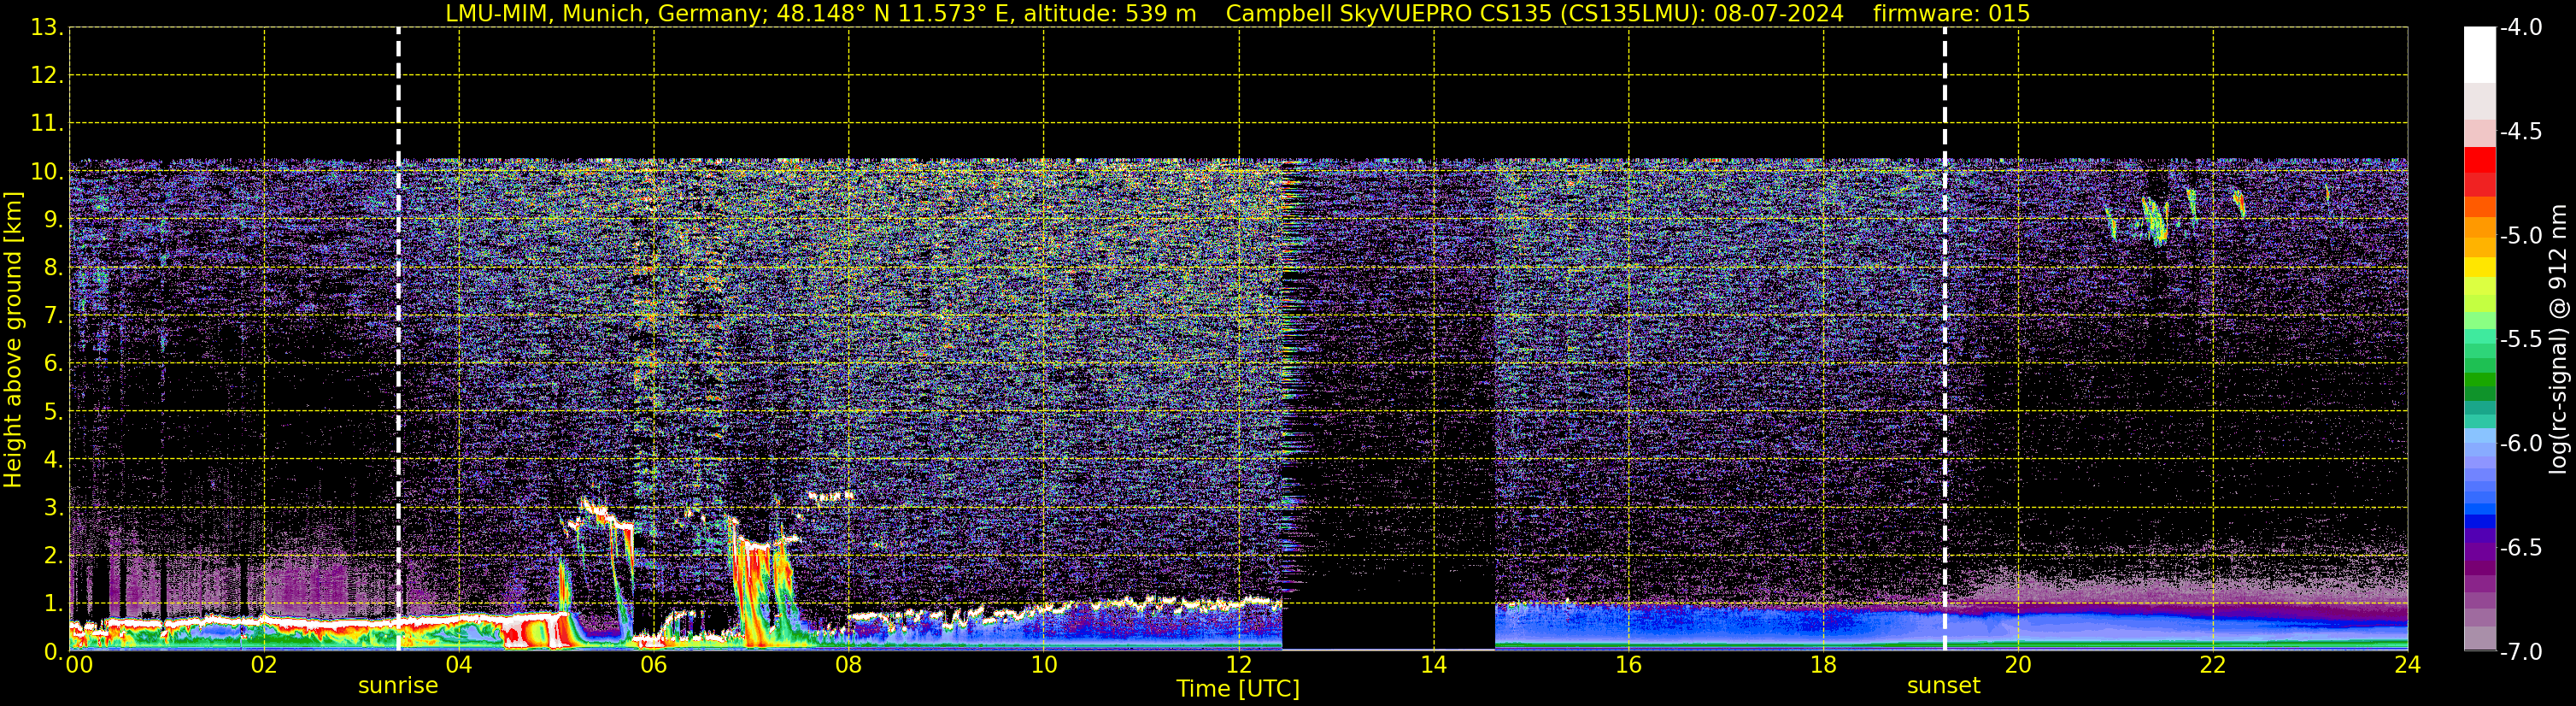Click the y-axis tick label "4."
The height and width of the screenshot is (706, 2576).
tap(53, 459)
